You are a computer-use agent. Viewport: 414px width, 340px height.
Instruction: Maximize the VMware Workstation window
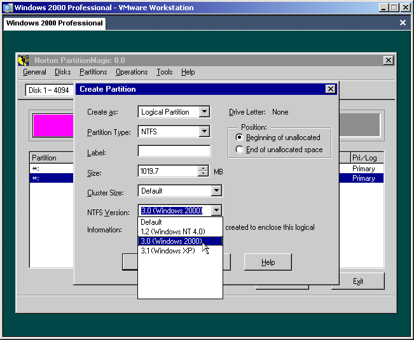click(394, 8)
